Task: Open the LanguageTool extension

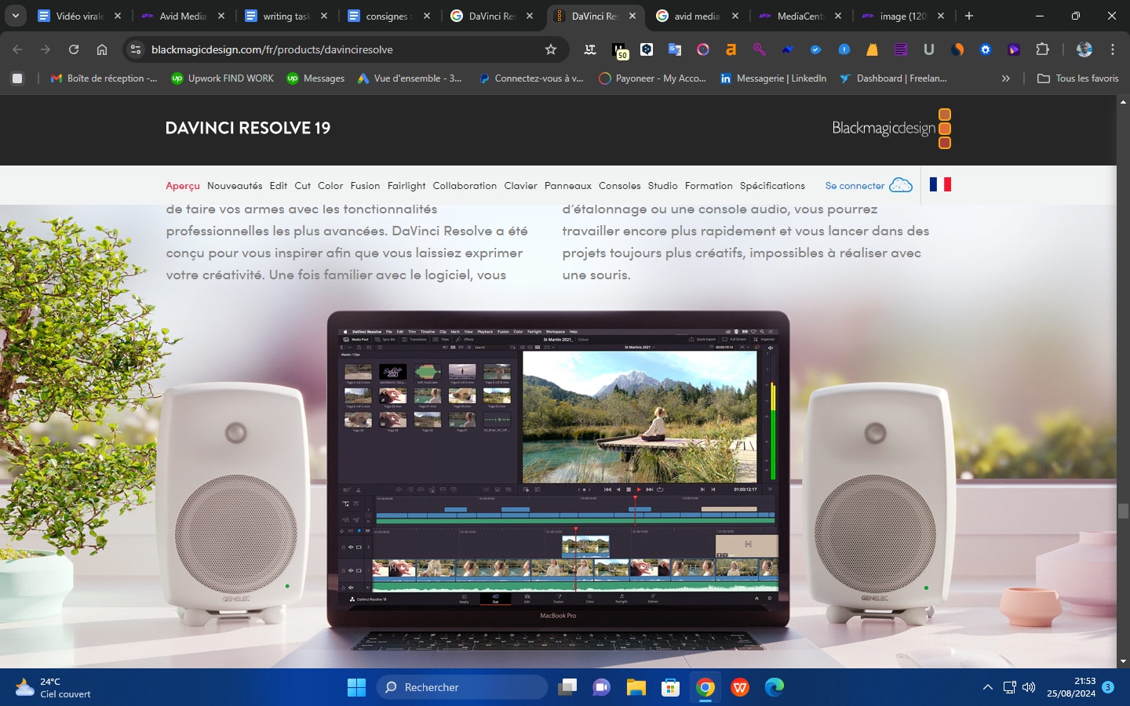Action: pos(590,49)
